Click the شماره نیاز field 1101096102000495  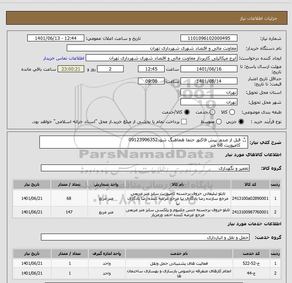click(209, 38)
